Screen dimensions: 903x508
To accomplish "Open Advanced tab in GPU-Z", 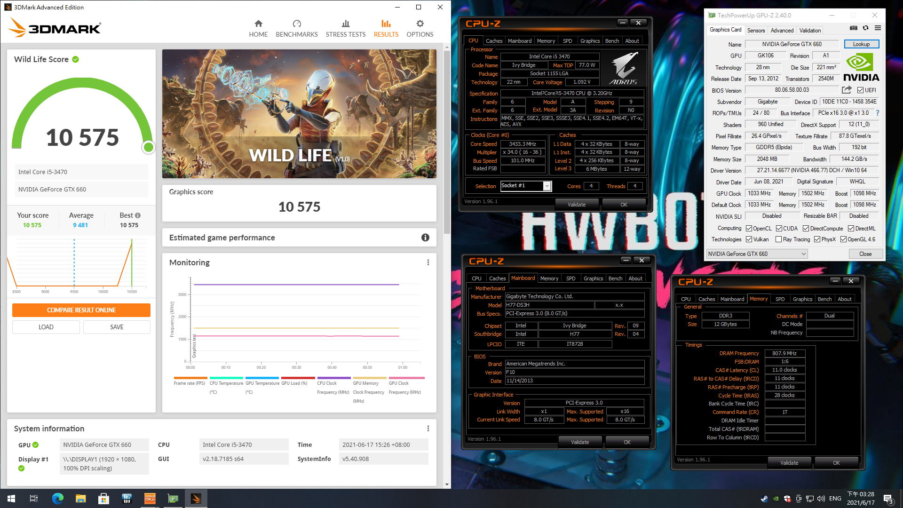I will (782, 31).
